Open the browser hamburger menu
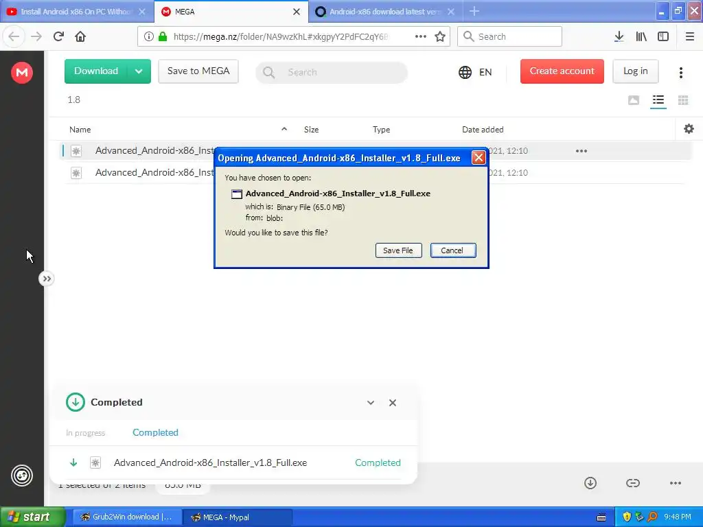The width and height of the screenshot is (703, 527). point(690,36)
